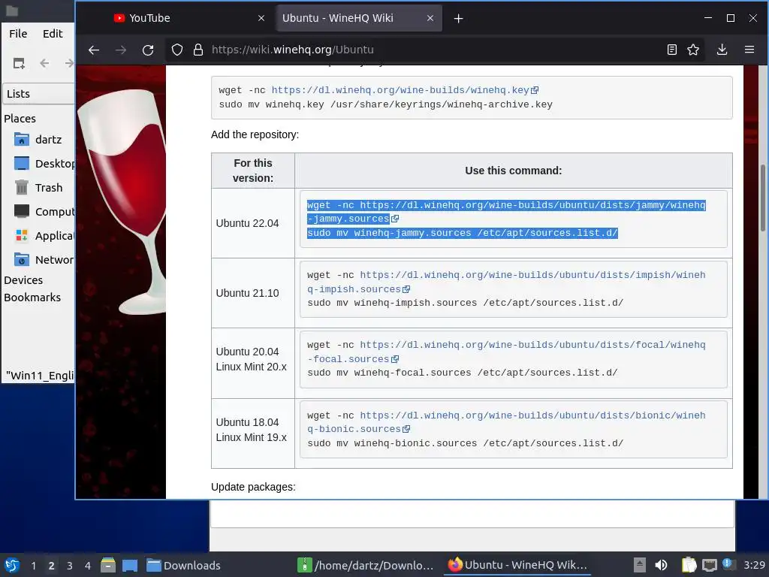Open a new Firefox tab

tap(458, 19)
